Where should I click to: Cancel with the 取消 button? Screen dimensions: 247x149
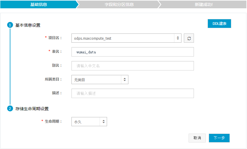pyautogui.click(x=197, y=138)
